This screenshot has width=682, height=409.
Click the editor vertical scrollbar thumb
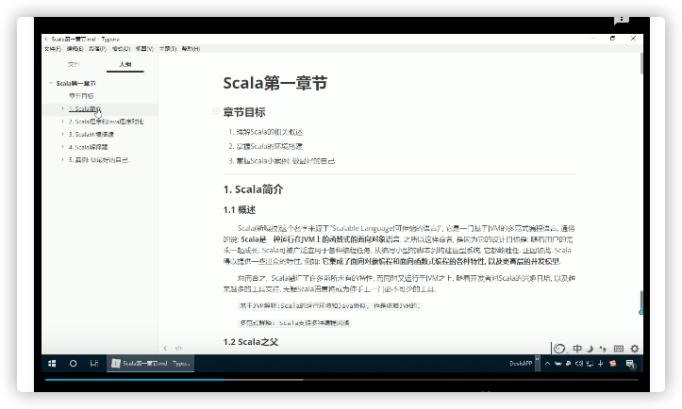coord(640,63)
